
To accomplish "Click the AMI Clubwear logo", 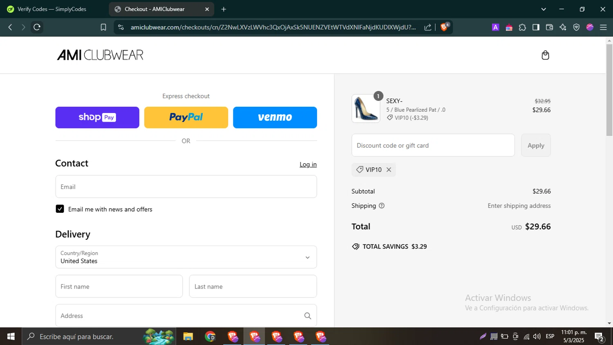I will point(100,55).
